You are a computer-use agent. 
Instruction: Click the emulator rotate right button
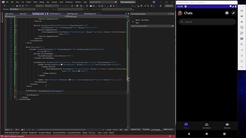point(242,33)
